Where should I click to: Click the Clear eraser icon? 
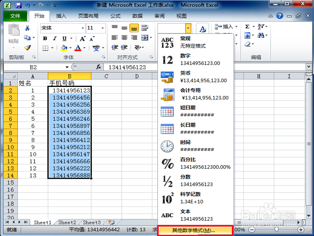(x=248, y=44)
